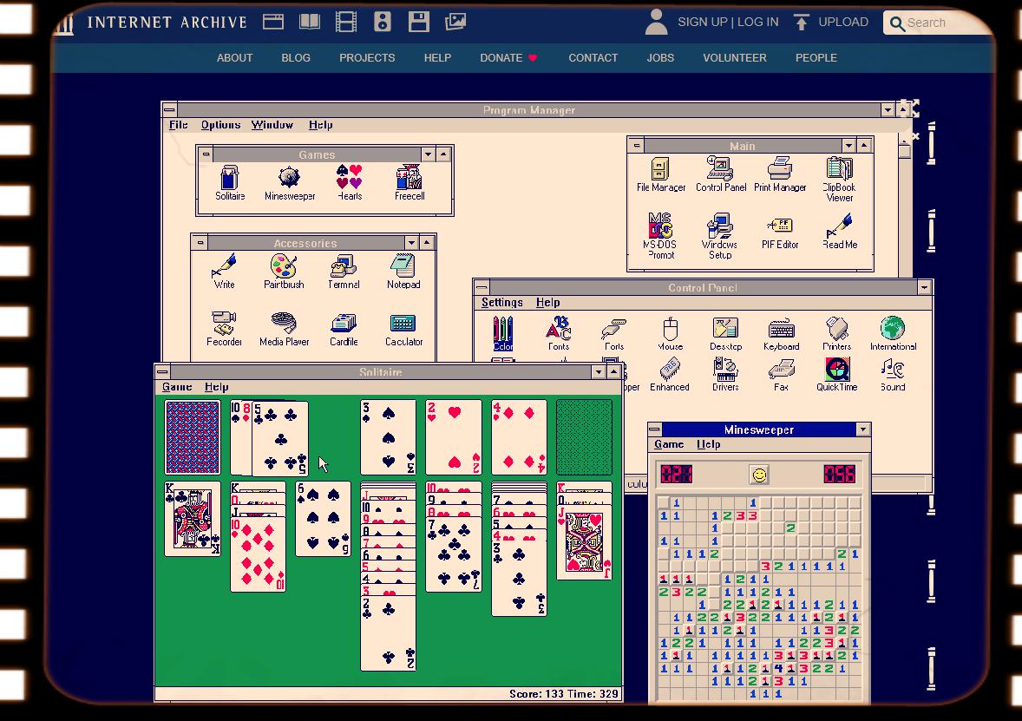Select the Color icon in Control Panel
This screenshot has width=1022, height=721.
pos(502,333)
